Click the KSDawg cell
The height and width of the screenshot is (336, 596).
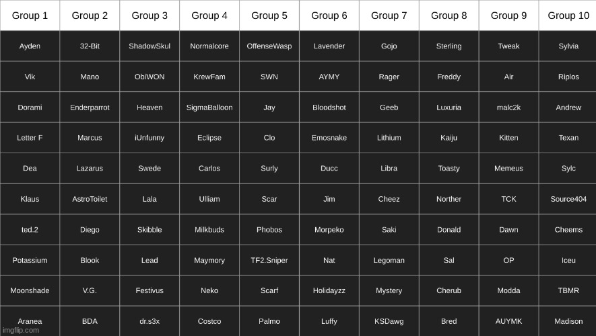[389, 321]
